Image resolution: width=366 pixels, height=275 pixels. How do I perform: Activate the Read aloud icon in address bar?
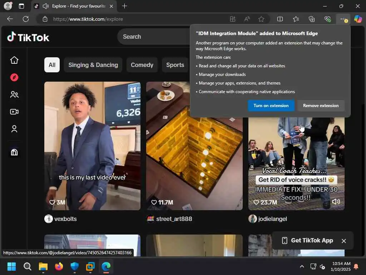pos(247,19)
